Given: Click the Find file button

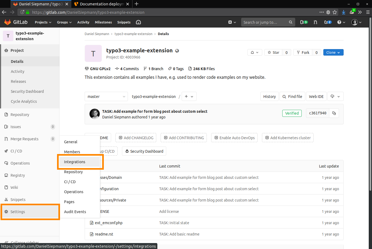Looking at the screenshot, I should (x=292, y=96).
